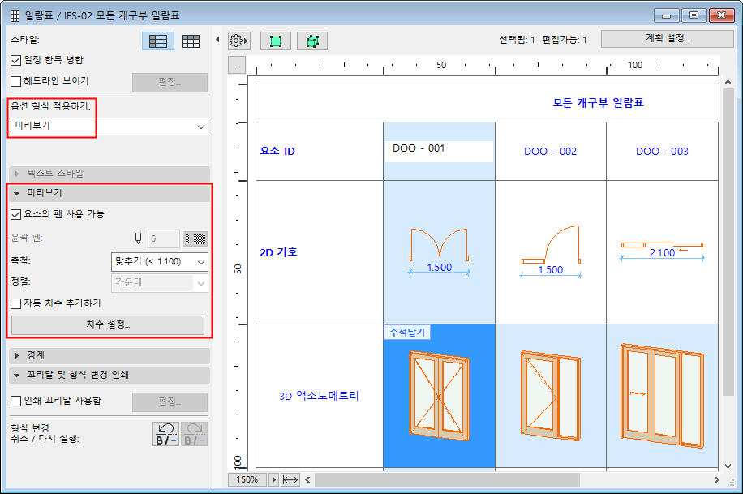Click the 모든 개구부 일람표 table title
Screen dimensions: 743x494
[598, 103]
